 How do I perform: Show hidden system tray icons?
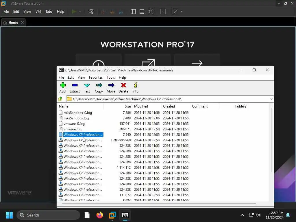pos(242,215)
